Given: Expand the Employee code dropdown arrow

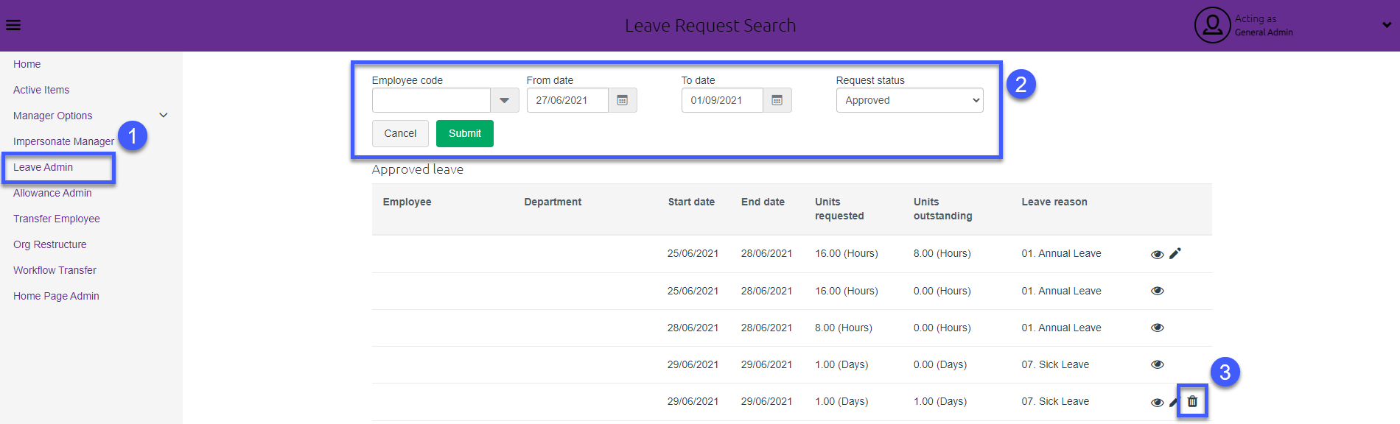Looking at the screenshot, I should click(505, 100).
